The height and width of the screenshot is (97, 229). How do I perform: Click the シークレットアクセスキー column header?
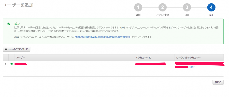coord(188,58)
